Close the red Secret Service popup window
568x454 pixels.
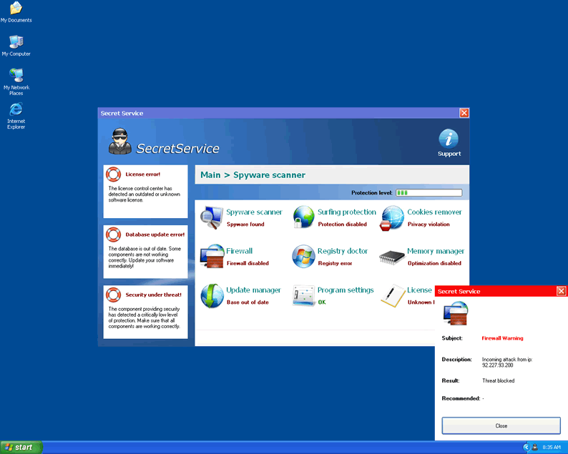(561, 291)
